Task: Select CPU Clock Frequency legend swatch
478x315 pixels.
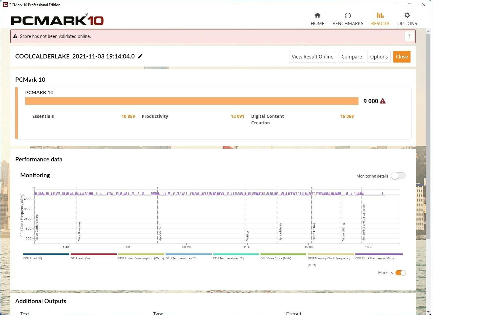Action: point(379,254)
